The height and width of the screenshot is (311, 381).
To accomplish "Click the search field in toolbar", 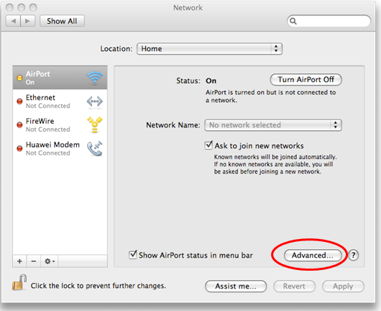I will coord(329,21).
